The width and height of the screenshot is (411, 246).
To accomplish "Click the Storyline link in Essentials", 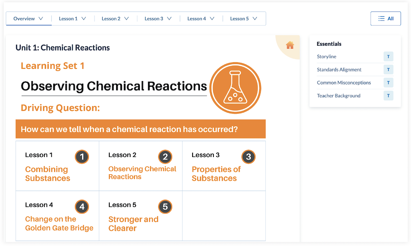I will pos(326,56).
